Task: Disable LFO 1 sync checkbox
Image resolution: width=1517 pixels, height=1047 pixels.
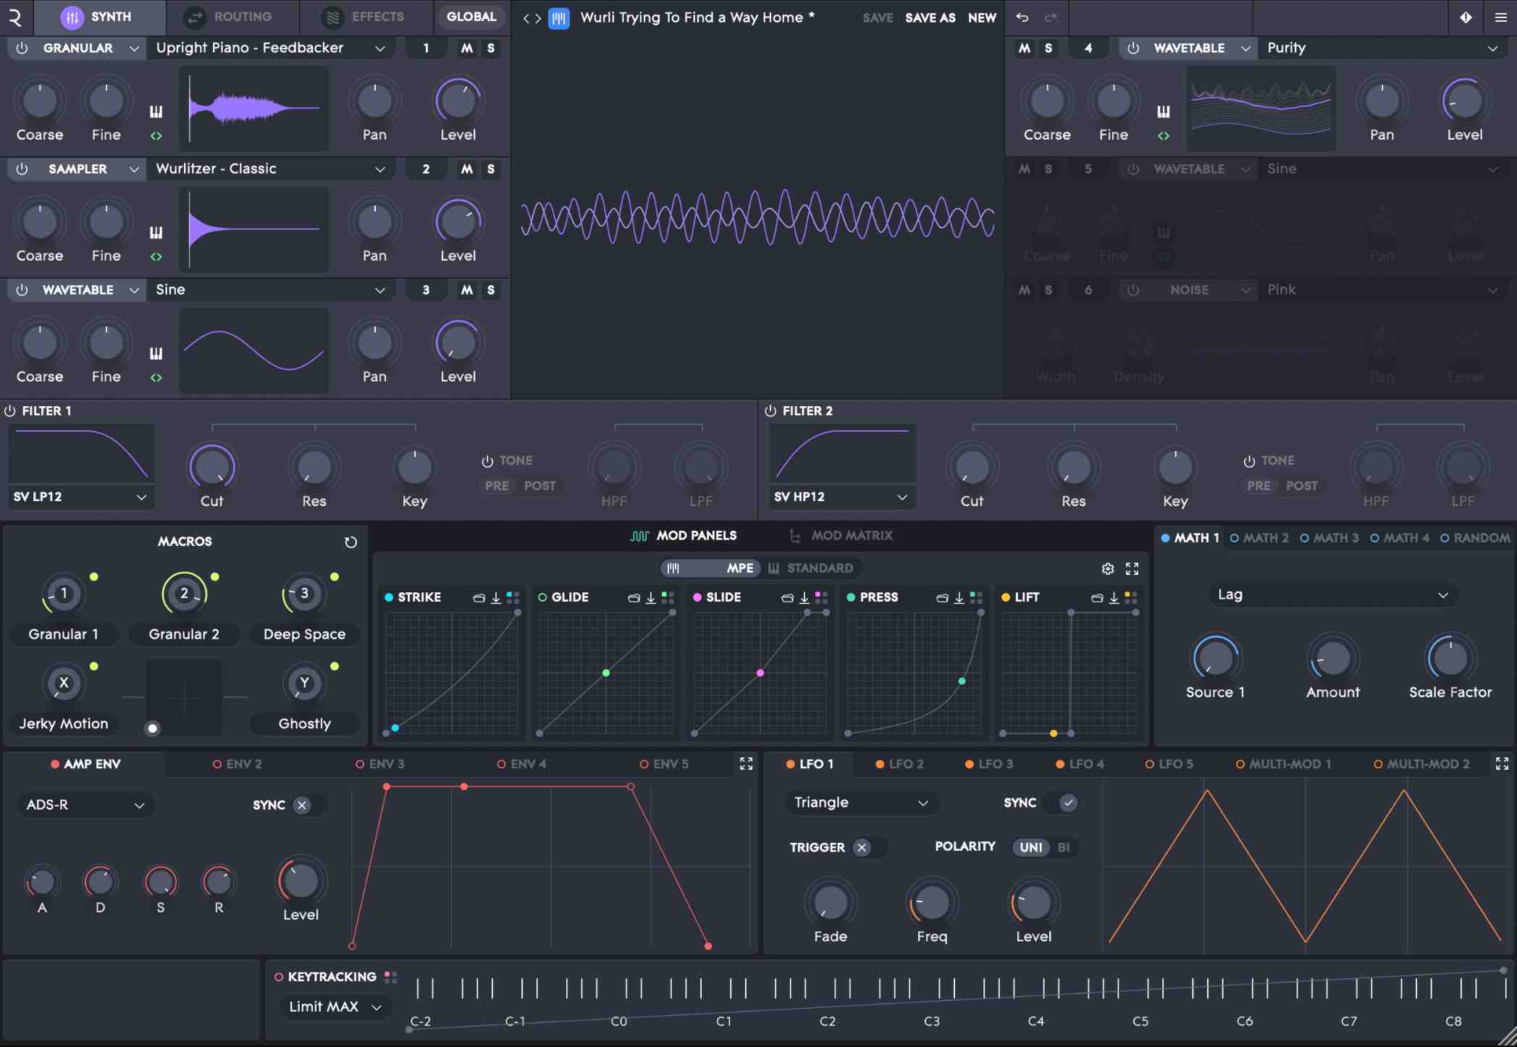Action: point(1068,802)
